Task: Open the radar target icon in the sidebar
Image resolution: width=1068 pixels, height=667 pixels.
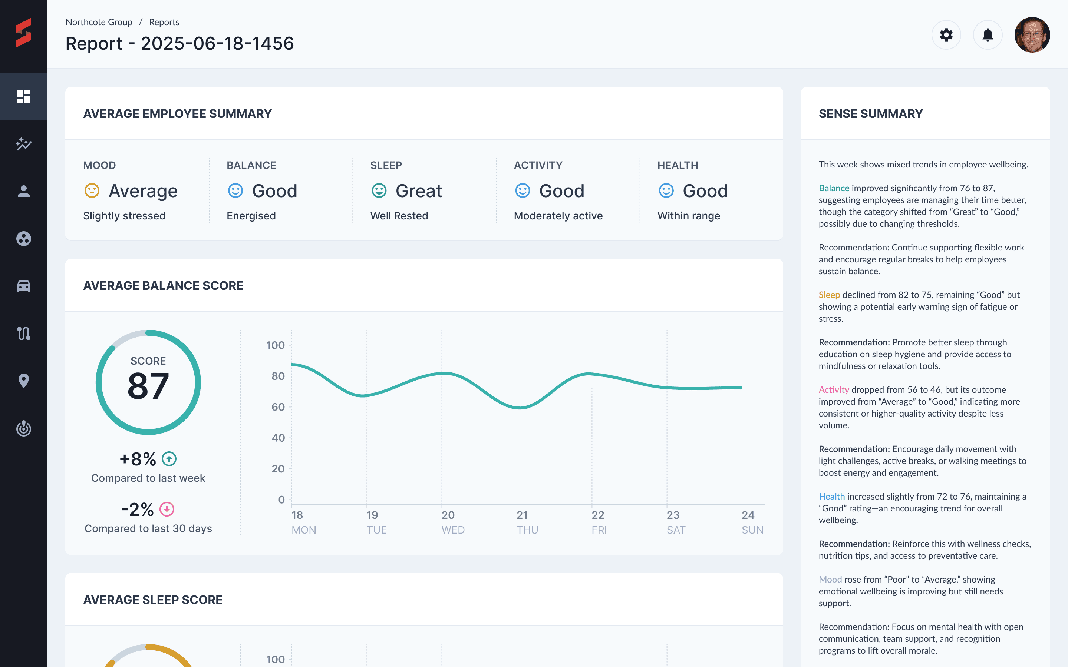Action: click(x=24, y=428)
